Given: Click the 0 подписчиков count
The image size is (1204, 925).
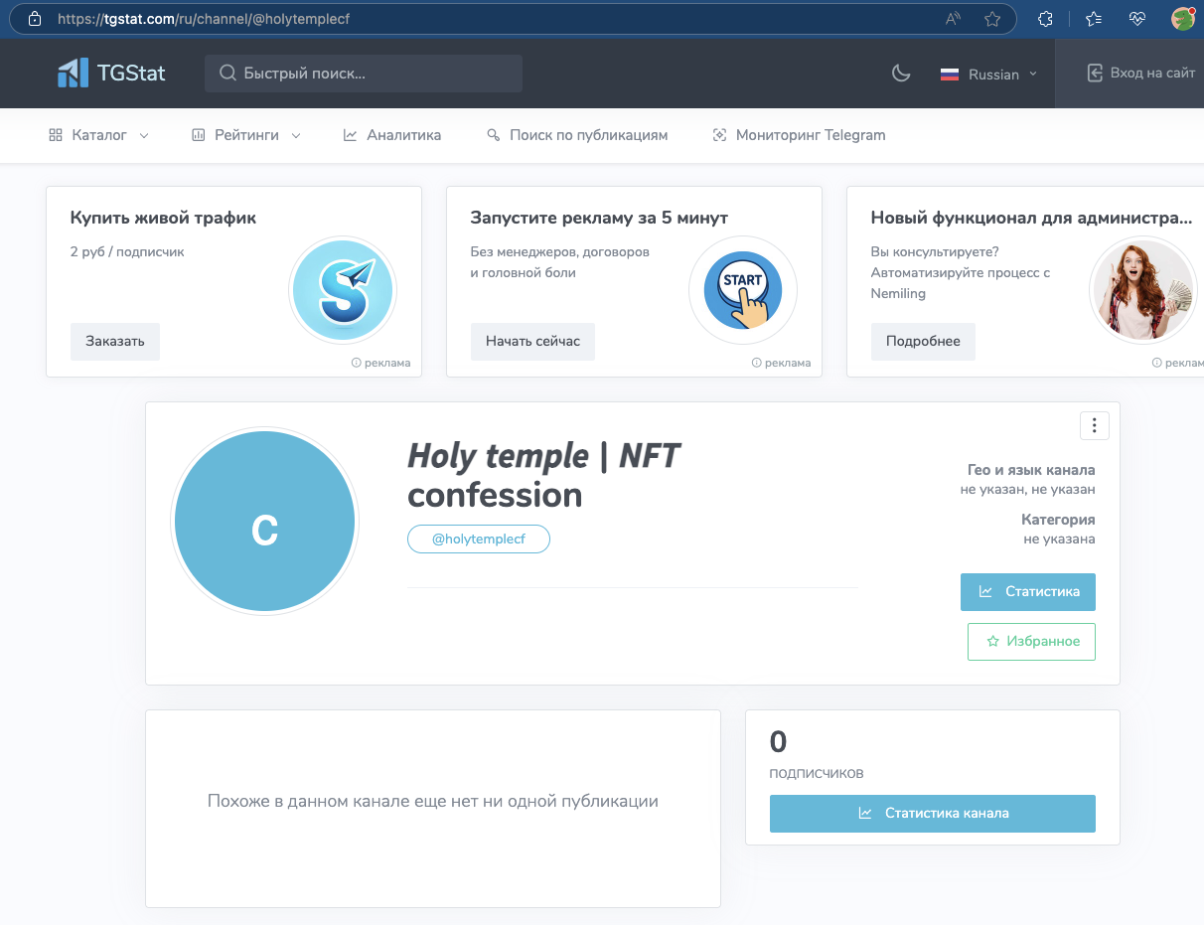Looking at the screenshot, I should (x=817, y=754).
